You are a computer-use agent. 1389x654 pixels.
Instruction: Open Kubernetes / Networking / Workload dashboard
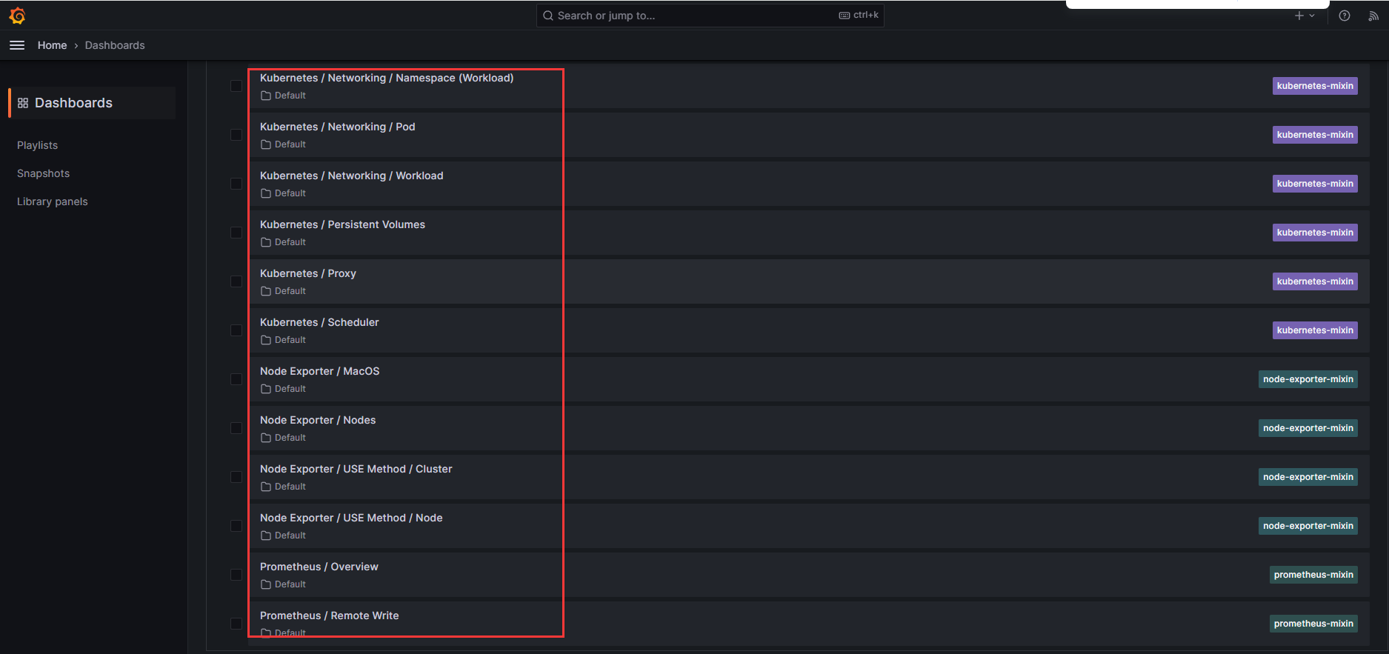351,176
